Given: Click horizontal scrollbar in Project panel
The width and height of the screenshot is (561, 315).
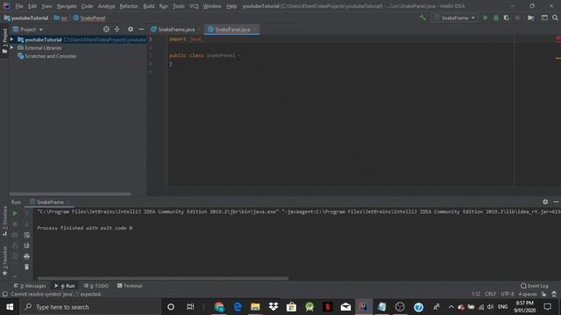Looking at the screenshot, I should point(70,194).
